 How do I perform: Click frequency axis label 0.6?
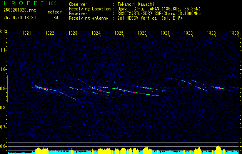[x=3, y=146]
